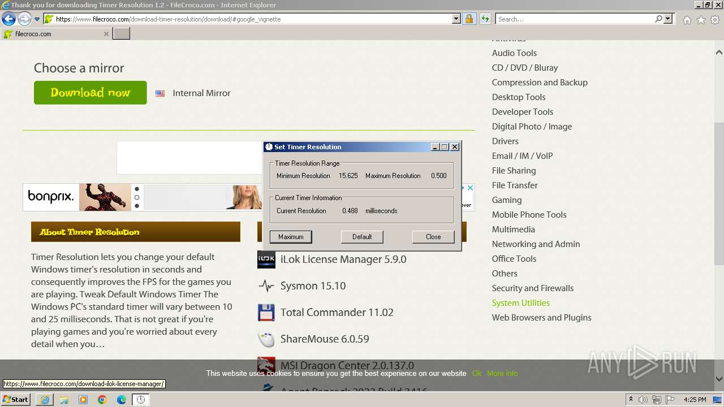Close the ad with X icon
Image resolution: width=724 pixels, height=407 pixels.
[x=470, y=188]
